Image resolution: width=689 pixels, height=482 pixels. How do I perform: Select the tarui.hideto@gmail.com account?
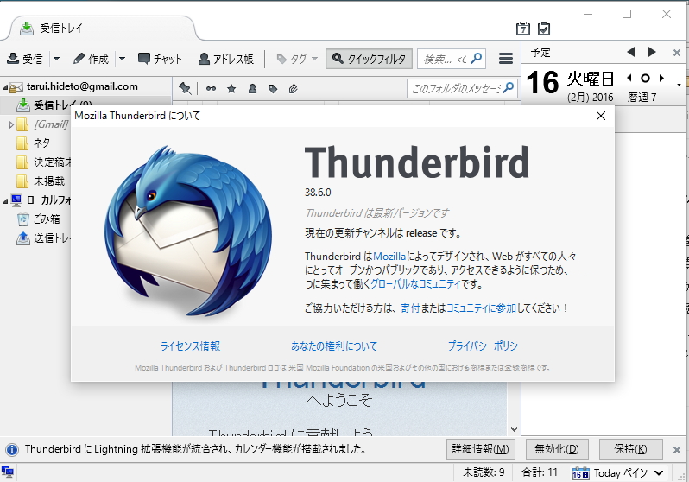pos(82,86)
